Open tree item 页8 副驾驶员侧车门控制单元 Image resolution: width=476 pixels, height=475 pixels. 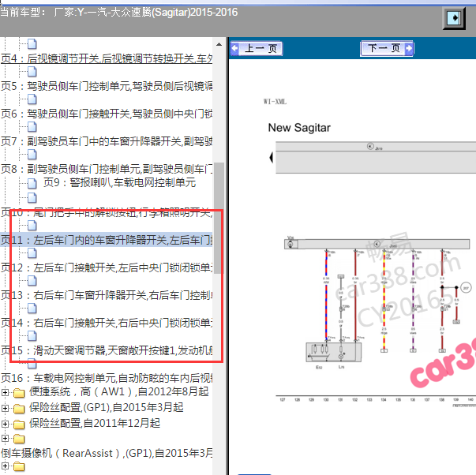point(107,169)
